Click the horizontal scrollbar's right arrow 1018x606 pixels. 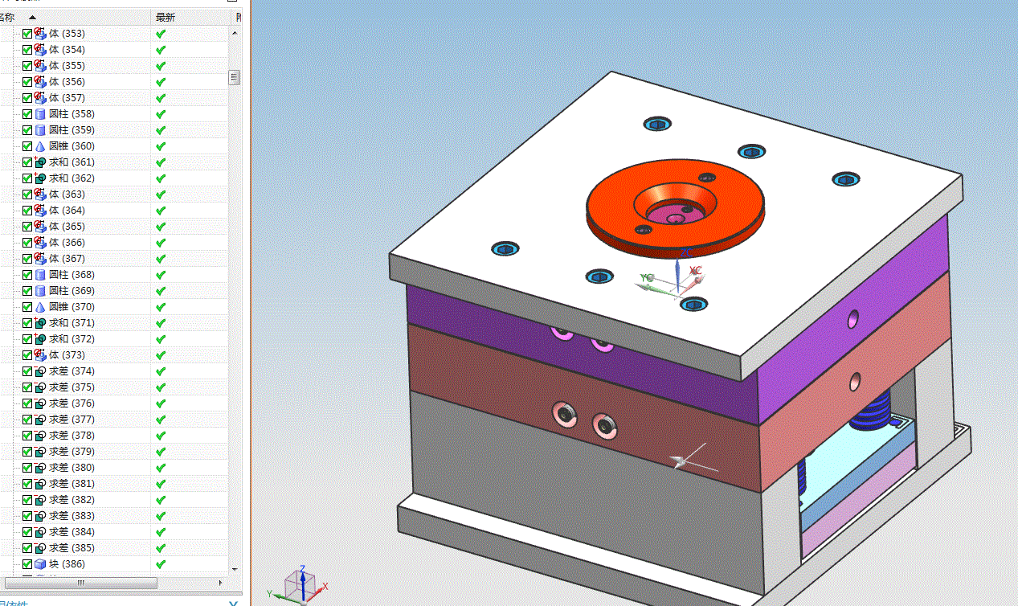[x=223, y=583]
